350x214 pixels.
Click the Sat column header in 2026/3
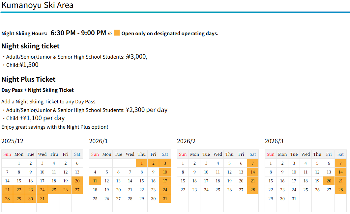(x=340, y=154)
